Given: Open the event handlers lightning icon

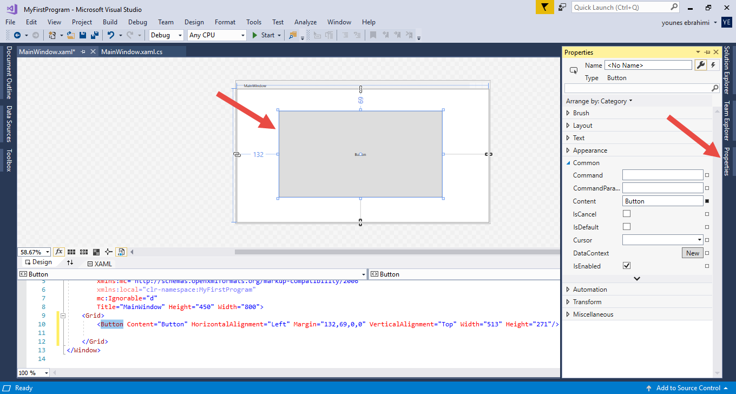Looking at the screenshot, I should point(713,65).
